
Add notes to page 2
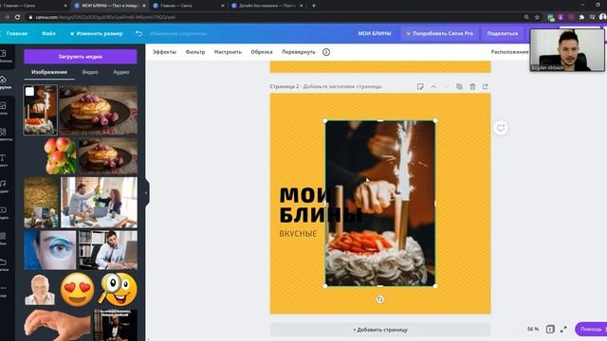(x=420, y=86)
